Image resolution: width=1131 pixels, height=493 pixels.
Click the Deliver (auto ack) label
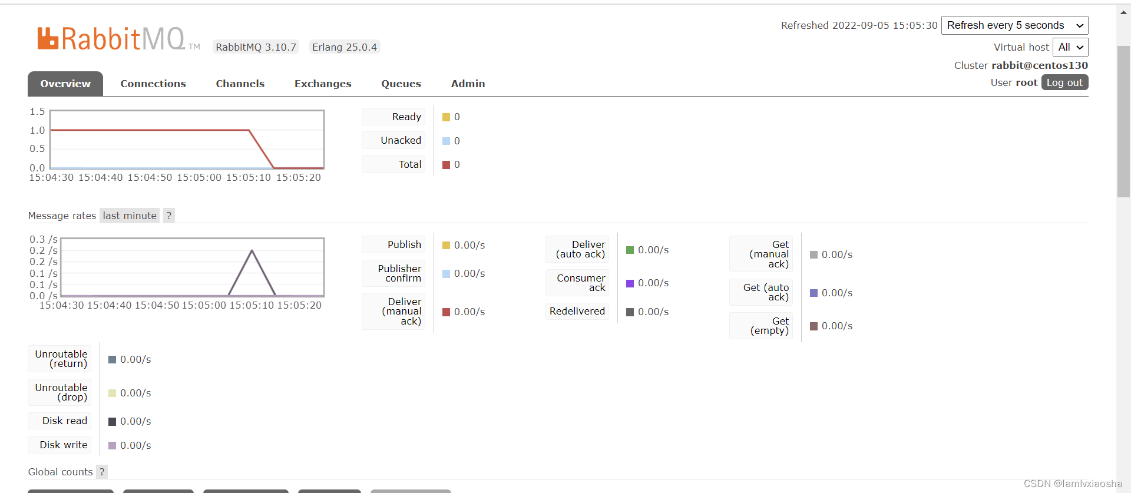point(577,249)
